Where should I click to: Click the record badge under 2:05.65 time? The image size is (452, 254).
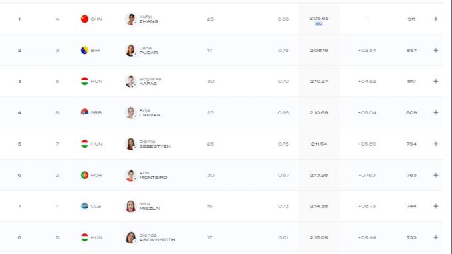click(x=318, y=24)
